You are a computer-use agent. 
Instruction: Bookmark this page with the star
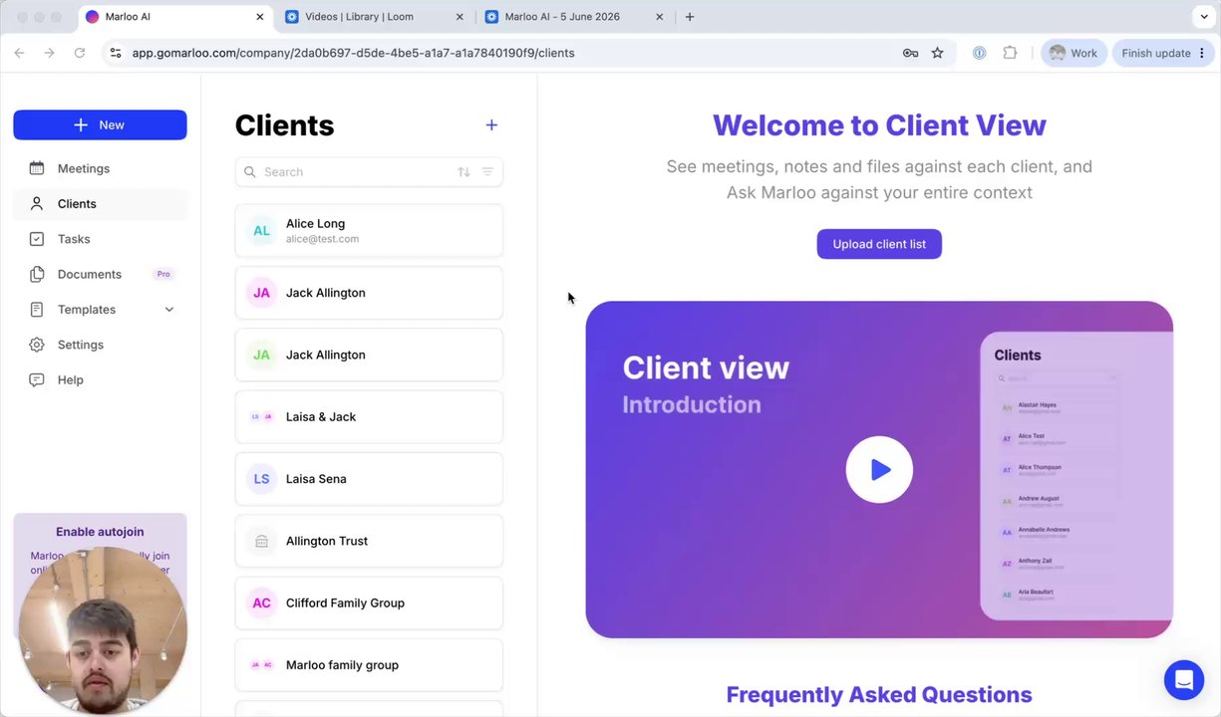pyautogui.click(x=937, y=53)
